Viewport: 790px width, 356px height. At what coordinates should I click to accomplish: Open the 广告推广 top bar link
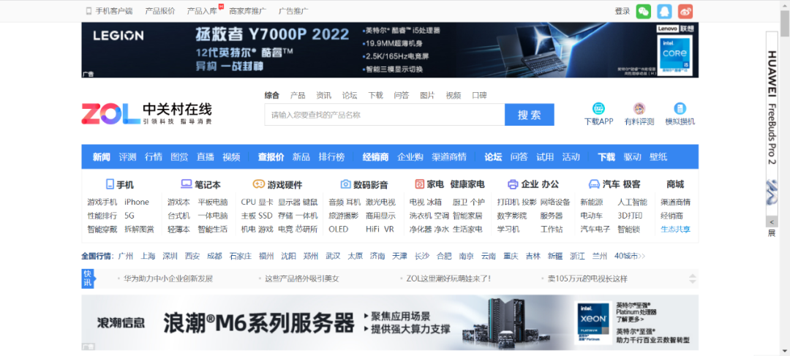(x=294, y=11)
